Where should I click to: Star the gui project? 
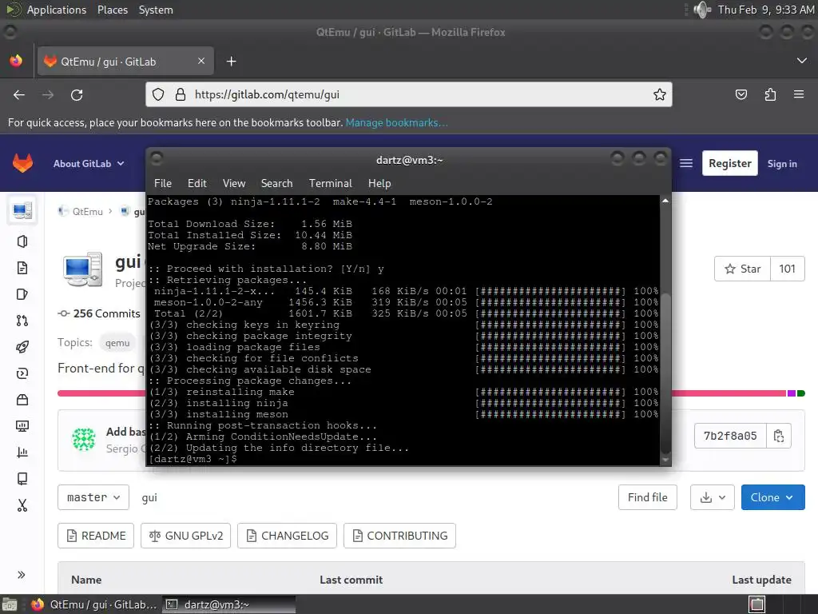[742, 269]
